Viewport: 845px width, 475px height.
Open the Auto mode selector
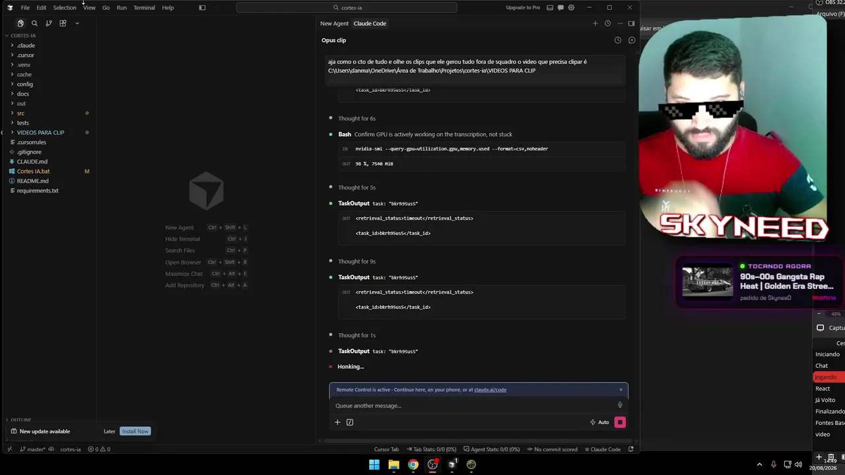click(x=599, y=422)
